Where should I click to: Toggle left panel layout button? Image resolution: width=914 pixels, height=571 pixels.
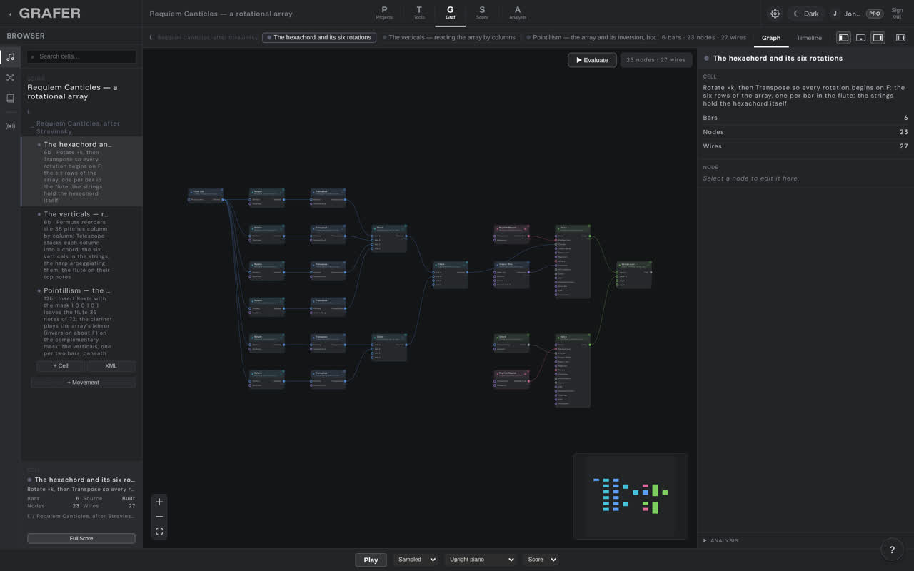tap(843, 38)
